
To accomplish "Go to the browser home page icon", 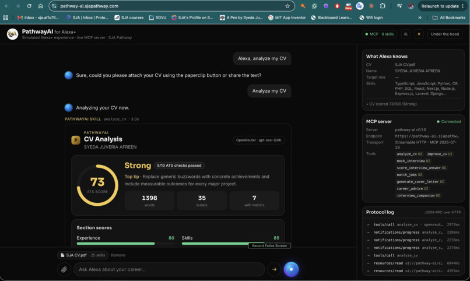I will click(40, 6).
